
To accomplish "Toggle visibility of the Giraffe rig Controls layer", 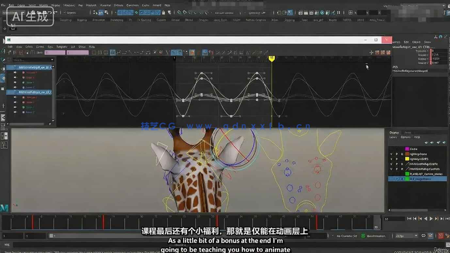I will [391, 169].
